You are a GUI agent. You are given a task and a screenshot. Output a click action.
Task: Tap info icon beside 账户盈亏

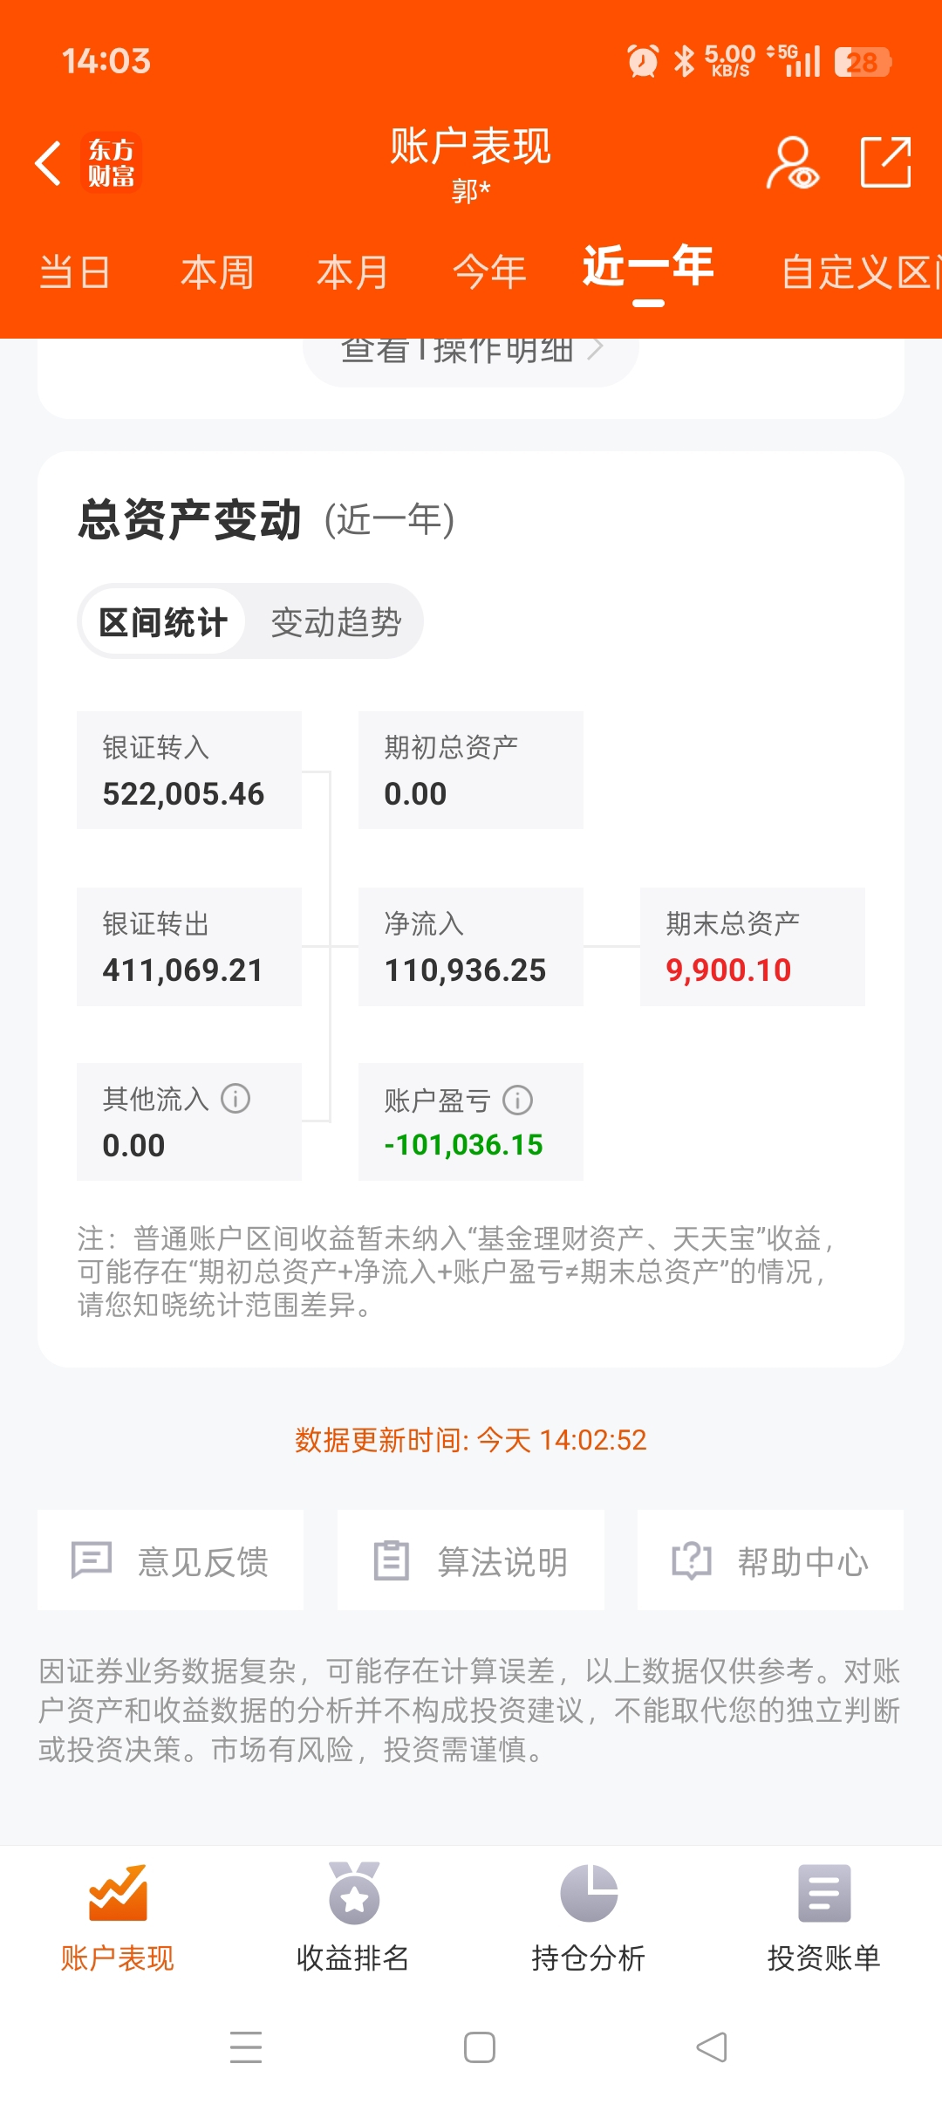coord(517,1100)
